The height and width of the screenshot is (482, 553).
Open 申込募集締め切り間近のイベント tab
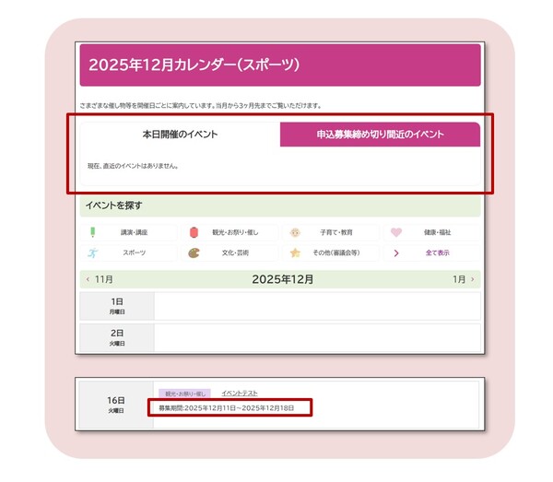[380, 135]
